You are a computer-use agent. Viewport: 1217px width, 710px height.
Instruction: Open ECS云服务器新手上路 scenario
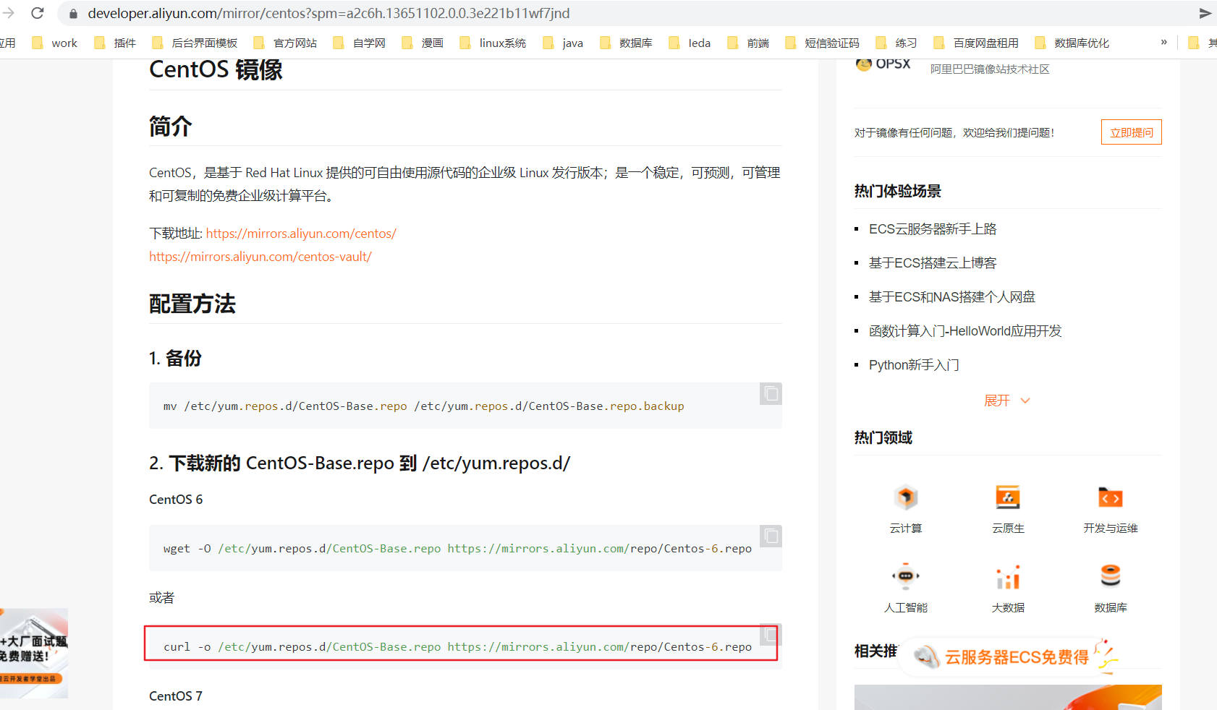[x=933, y=229]
